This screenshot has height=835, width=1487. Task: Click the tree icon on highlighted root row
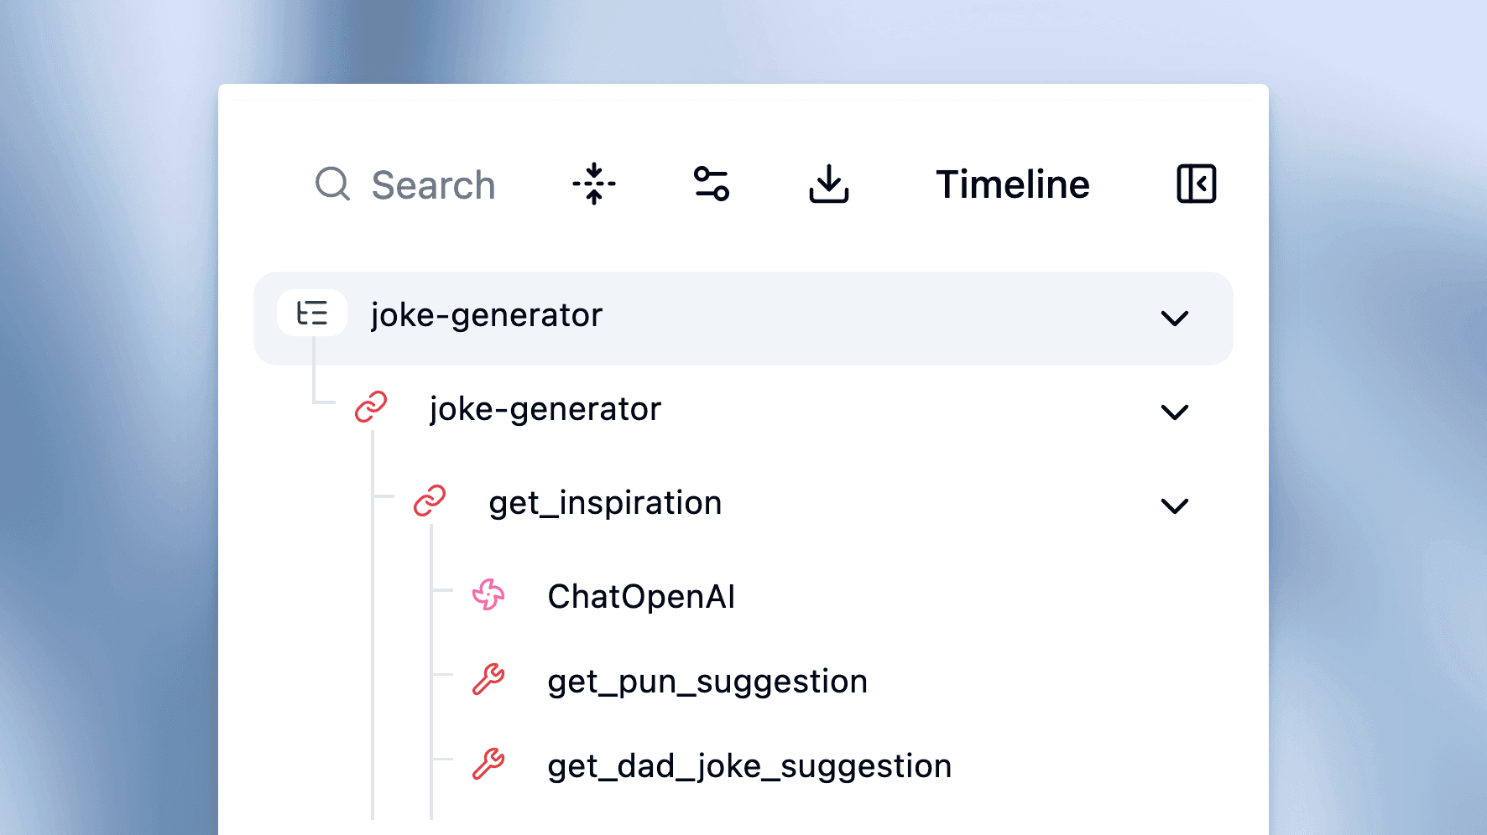[x=312, y=314]
